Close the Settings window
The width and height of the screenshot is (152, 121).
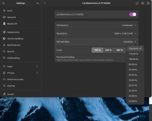[148, 3]
